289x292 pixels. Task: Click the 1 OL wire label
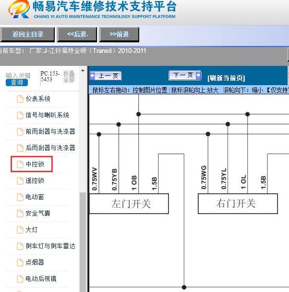(x=243, y=182)
